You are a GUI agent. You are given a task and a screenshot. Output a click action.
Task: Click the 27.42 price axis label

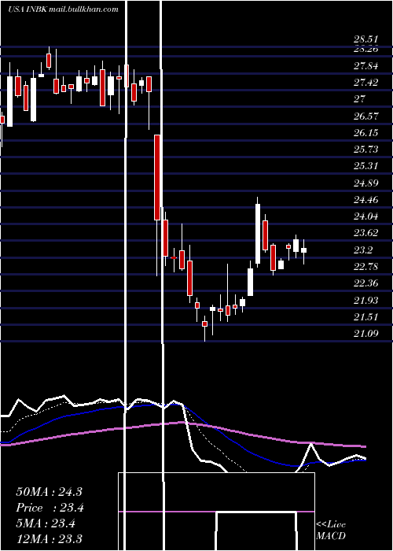coord(366,83)
